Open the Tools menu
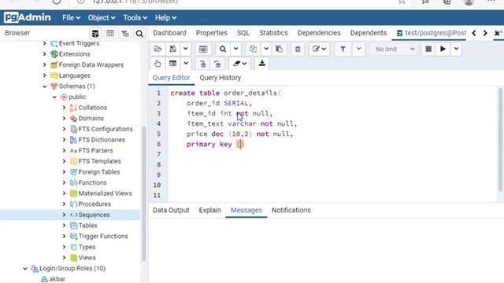Screen dimensions: 504x283 pos(135,17)
